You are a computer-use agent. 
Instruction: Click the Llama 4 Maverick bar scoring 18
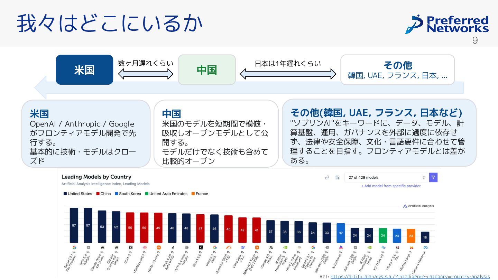[425, 237]
